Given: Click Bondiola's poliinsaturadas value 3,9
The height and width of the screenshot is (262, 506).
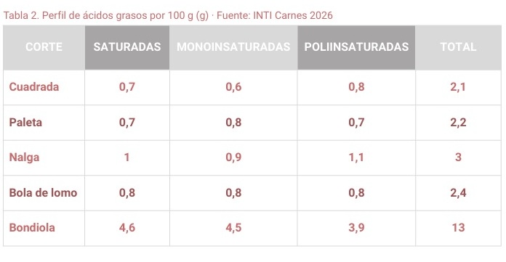Looking at the screenshot, I should 356,228.
